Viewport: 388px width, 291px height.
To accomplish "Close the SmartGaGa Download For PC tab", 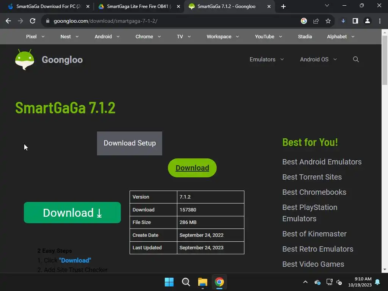I will pyautogui.click(x=88, y=6).
